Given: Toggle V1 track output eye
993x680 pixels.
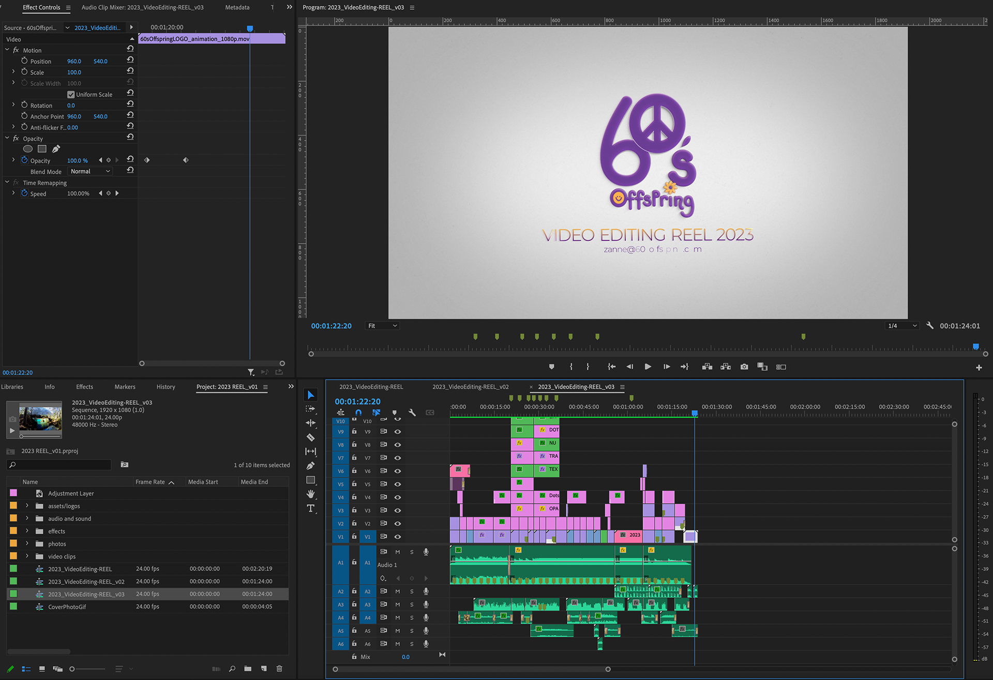Looking at the screenshot, I should [x=398, y=537].
